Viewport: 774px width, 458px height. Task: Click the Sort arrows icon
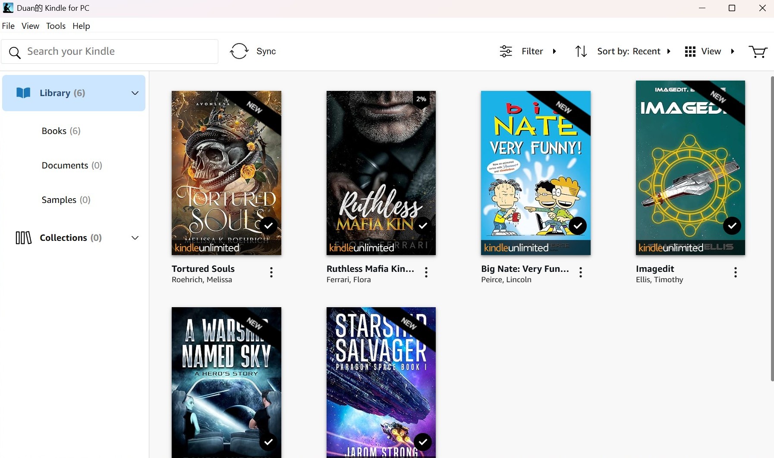[x=581, y=51]
